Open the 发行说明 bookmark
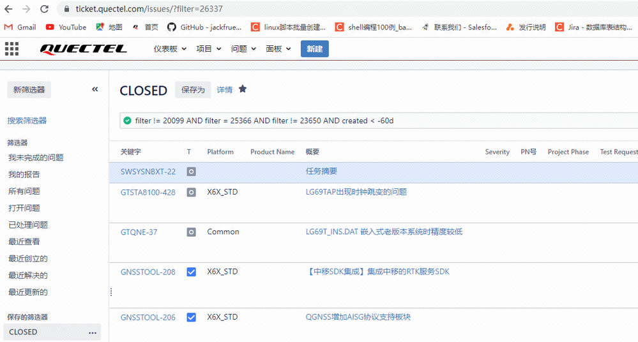 tap(526, 27)
